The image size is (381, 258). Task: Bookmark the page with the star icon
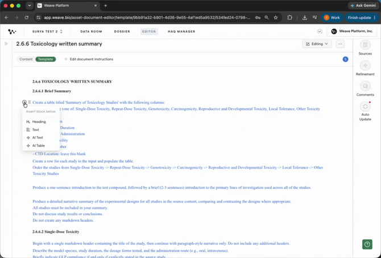pyautogui.click(x=276, y=18)
